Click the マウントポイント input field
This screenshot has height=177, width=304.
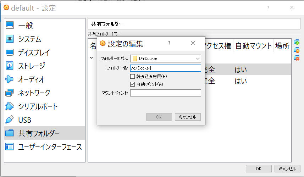165,93
